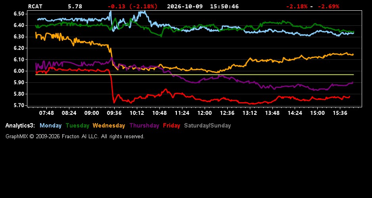Click the 15:36 time axis label
Screen dimensions: 372x198
click(340, 113)
